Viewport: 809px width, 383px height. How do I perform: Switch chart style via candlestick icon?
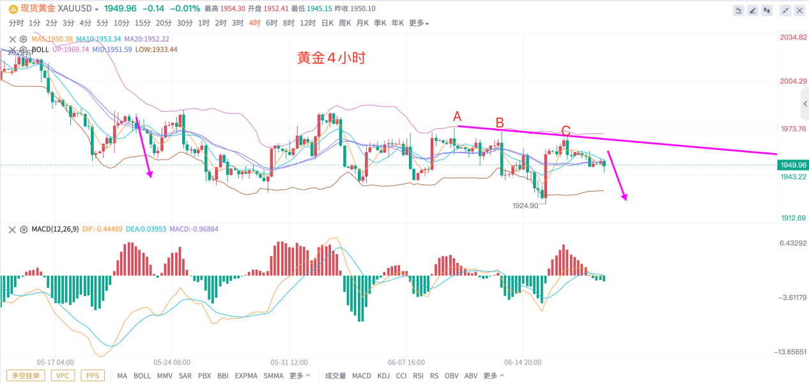coord(767,10)
